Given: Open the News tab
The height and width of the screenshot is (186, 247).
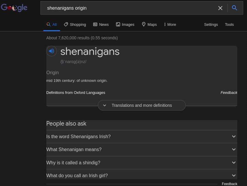Looking at the screenshot, I should coord(101,24).
